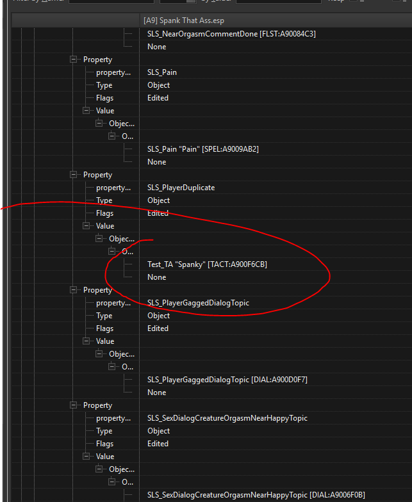Collapse the Value node under the SLS_PlayerGaggedDialogTopic property
The image size is (412, 502).
tap(86, 341)
